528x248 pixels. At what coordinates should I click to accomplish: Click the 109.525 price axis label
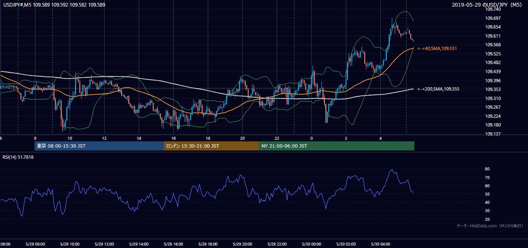pyautogui.click(x=493, y=54)
